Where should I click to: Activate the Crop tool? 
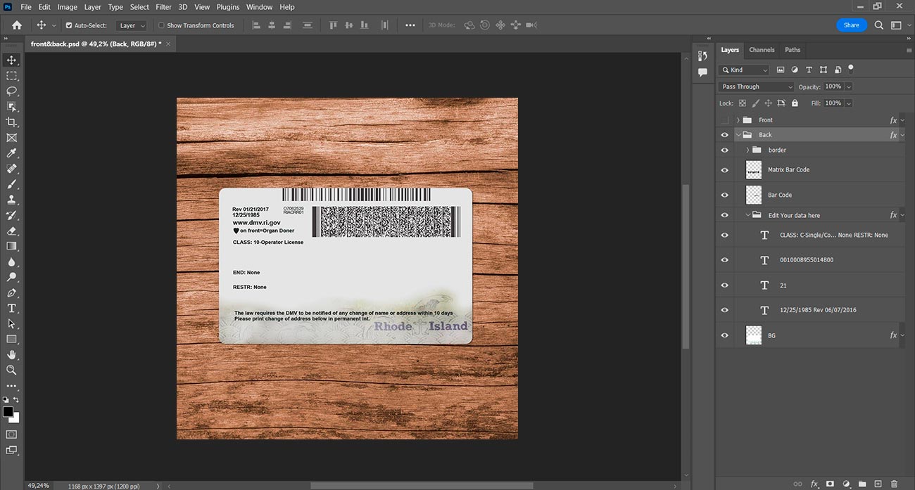(11, 122)
